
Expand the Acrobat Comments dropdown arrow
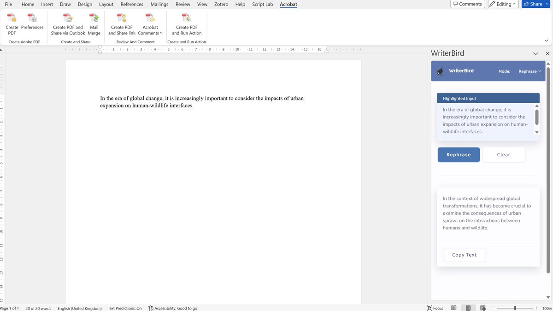[x=161, y=33]
